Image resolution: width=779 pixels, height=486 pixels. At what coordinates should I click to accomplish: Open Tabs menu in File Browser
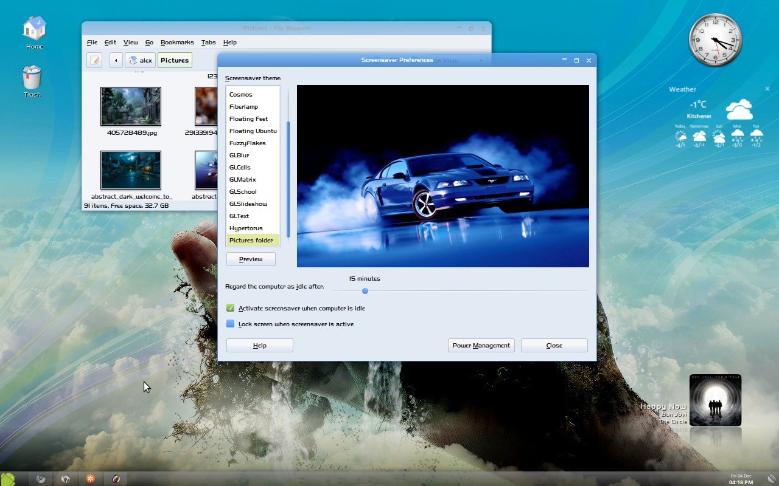click(x=208, y=43)
